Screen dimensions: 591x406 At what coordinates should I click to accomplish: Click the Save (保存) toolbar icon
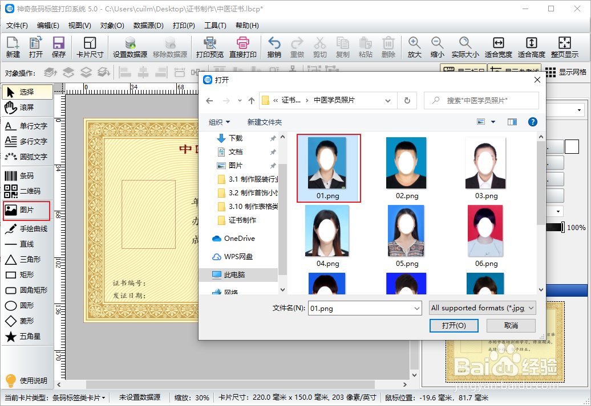click(x=58, y=47)
